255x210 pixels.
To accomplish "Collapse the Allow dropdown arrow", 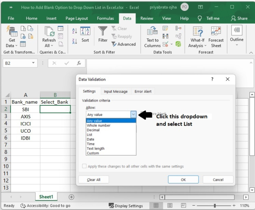I will point(133,114).
